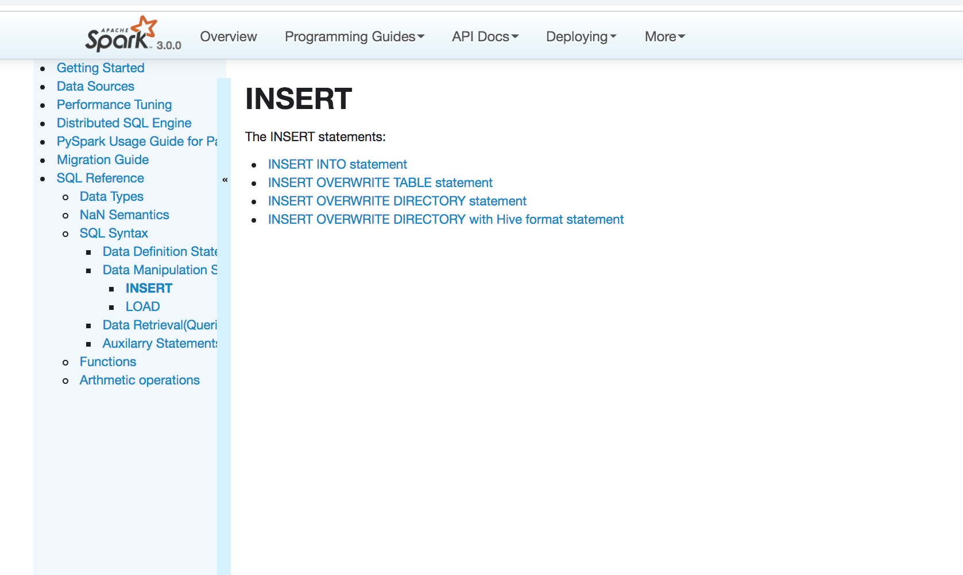This screenshot has height=575, width=963.
Task: Go to the Migration Guide
Action: [103, 160]
